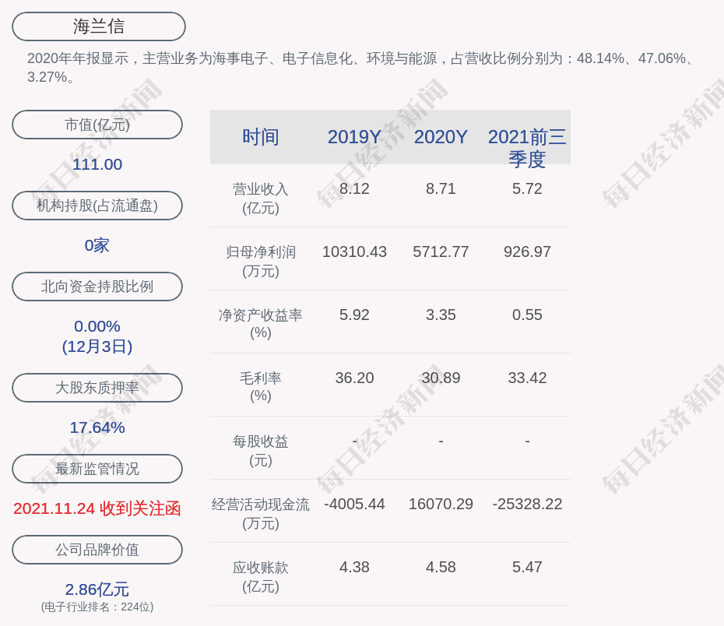The width and height of the screenshot is (724, 626).
Task: Click the 海兰信 company name pill
Action: (99, 26)
